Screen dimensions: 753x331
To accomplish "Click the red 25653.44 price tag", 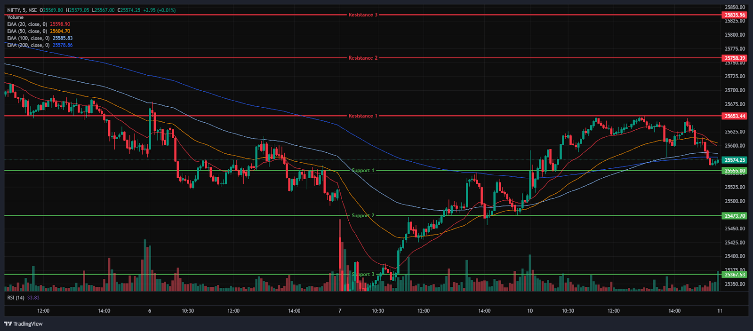I will coord(735,116).
